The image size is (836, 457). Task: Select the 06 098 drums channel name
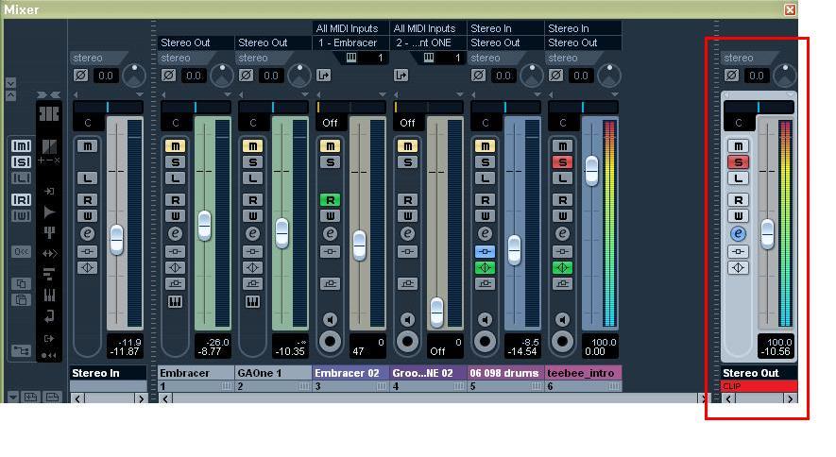point(505,373)
